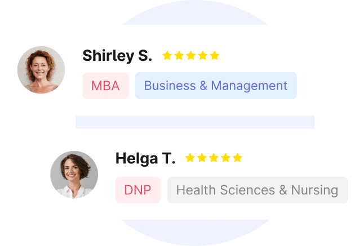Click Helga T.'s third rating star
The height and width of the screenshot is (246, 364).
coord(214,158)
